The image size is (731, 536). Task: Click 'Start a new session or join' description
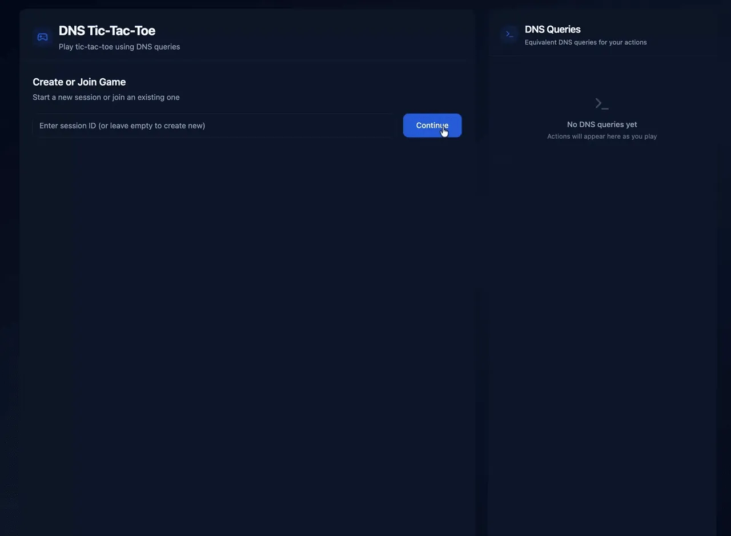click(106, 98)
